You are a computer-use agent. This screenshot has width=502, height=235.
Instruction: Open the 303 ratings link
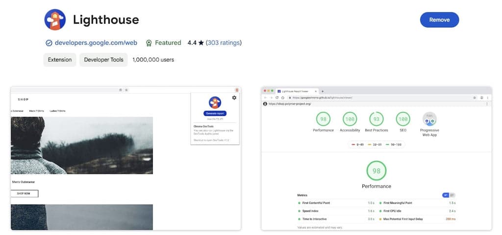point(224,43)
